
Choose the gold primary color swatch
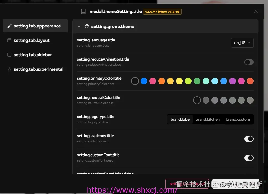point(170,81)
